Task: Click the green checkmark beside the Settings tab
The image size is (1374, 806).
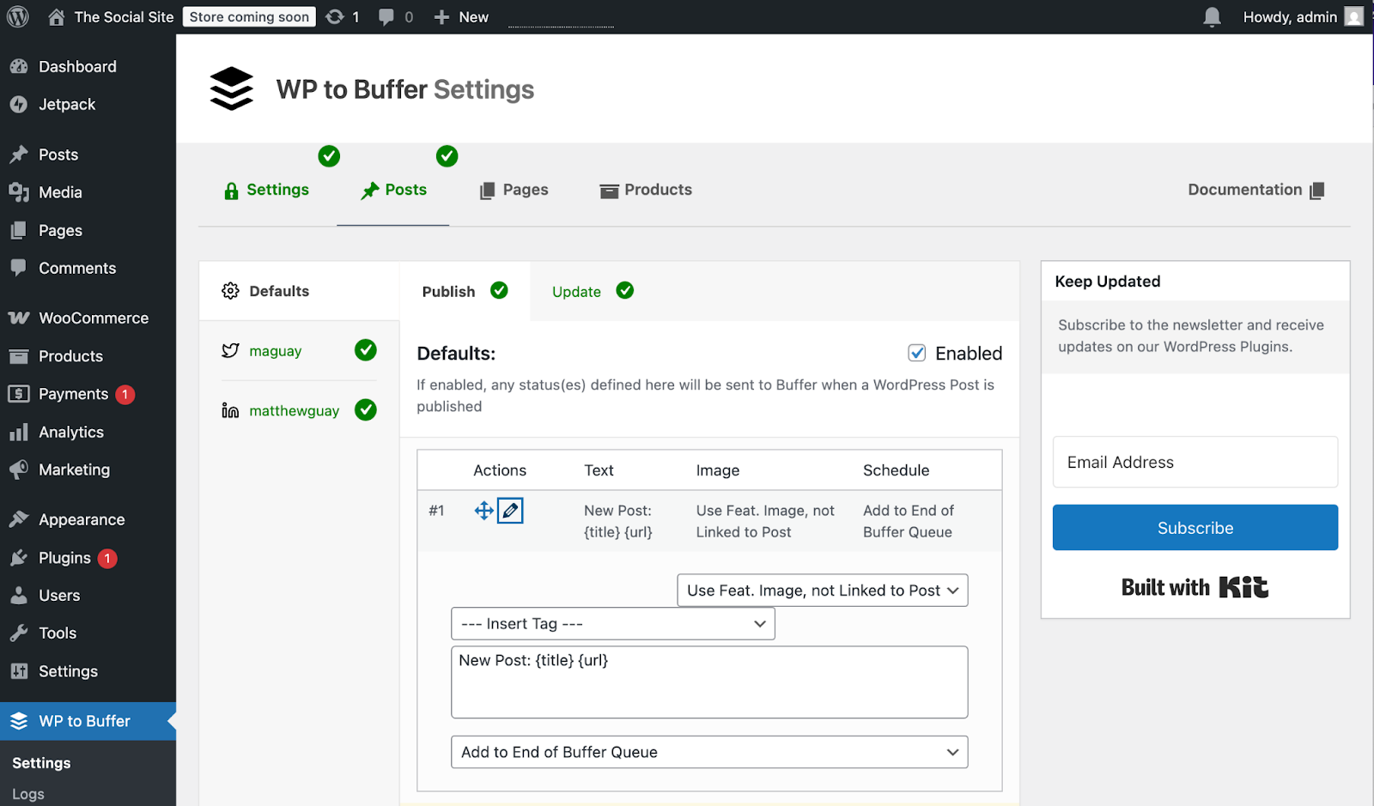Action: point(329,156)
